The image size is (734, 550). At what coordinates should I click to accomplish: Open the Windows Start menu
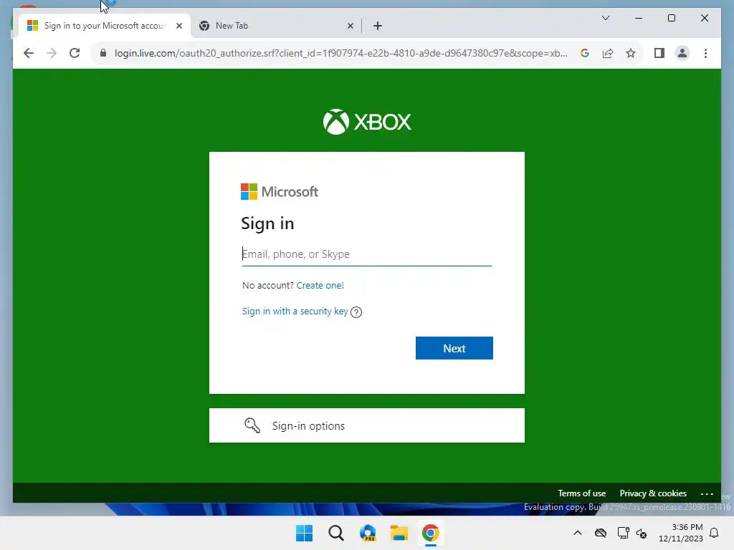click(x=304, y=533)
